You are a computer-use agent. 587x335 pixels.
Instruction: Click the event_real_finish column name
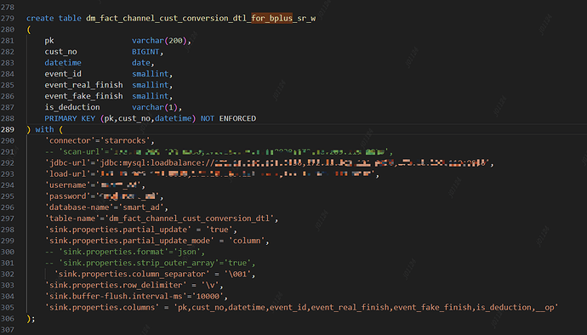(83, 85)
